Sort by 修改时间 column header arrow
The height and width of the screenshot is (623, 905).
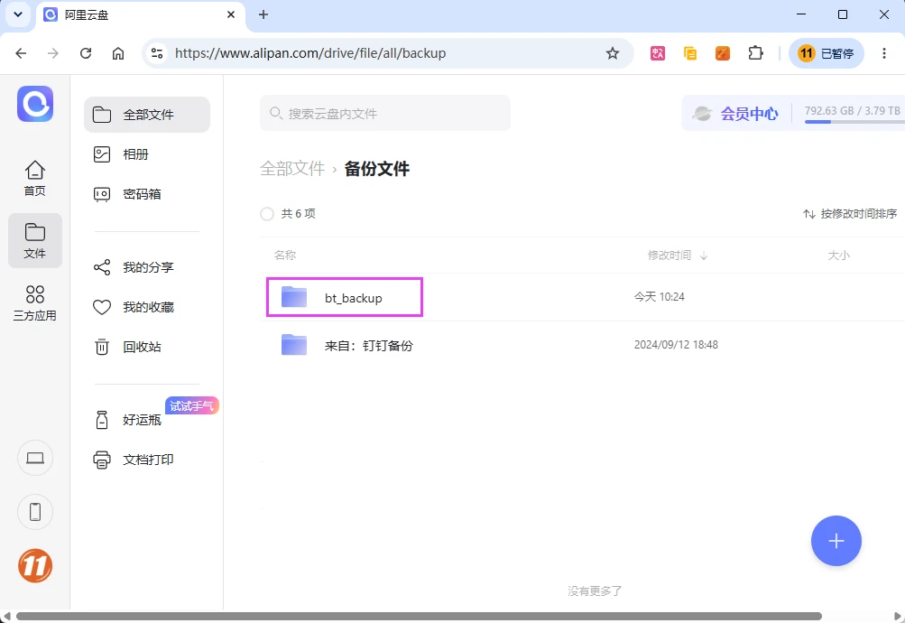coord(704,256)
